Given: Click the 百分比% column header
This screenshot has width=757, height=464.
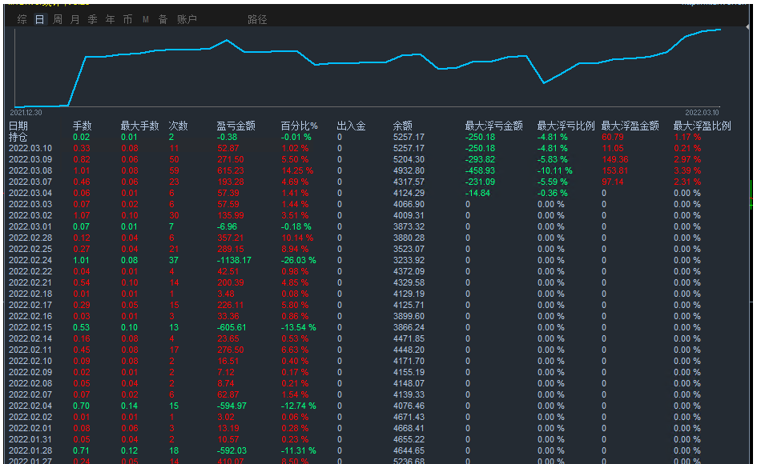Looking at the screenshot, I should point(300,126).
